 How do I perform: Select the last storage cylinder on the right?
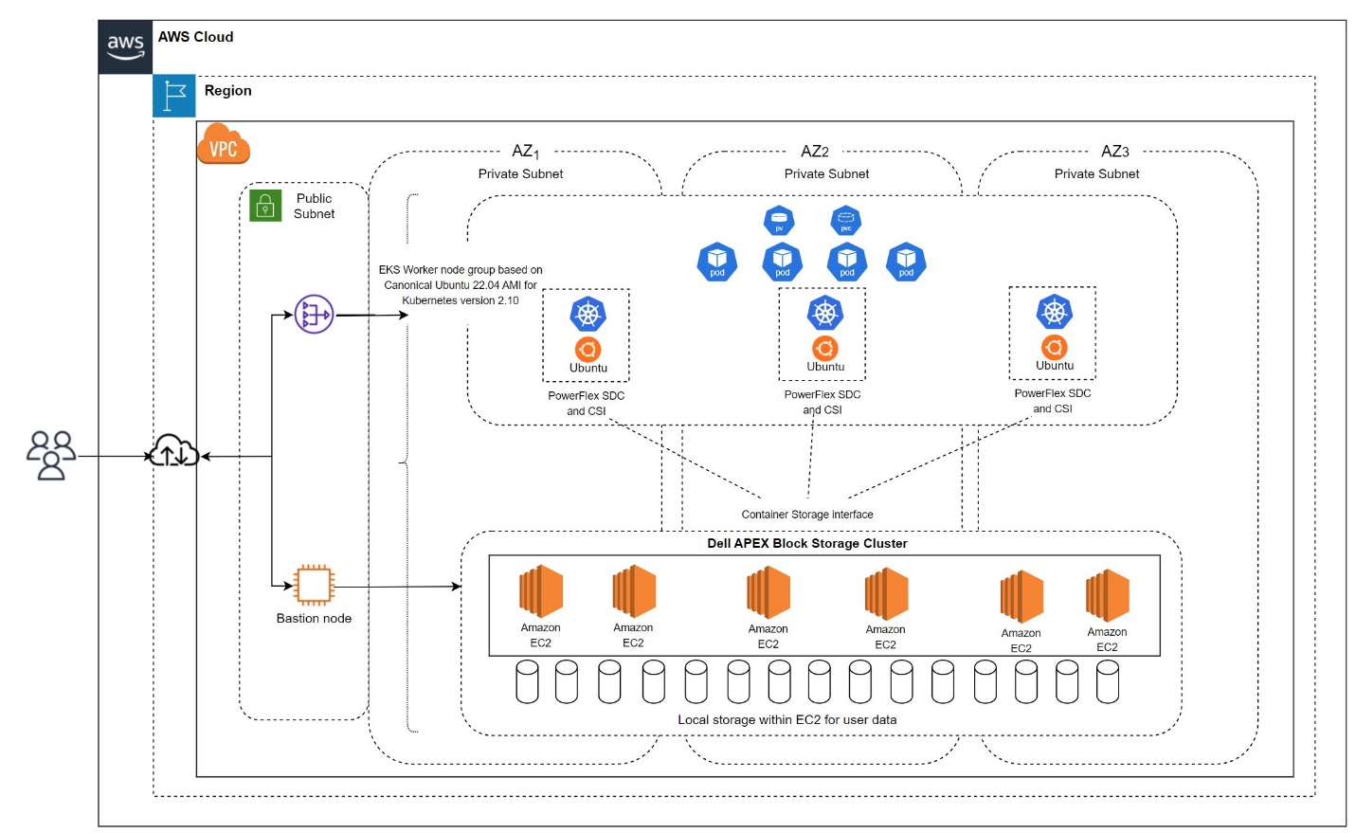(1108, 681)
